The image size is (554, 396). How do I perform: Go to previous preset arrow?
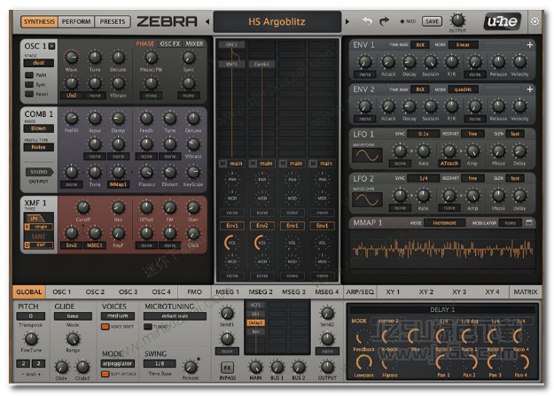tap(207, 21)
